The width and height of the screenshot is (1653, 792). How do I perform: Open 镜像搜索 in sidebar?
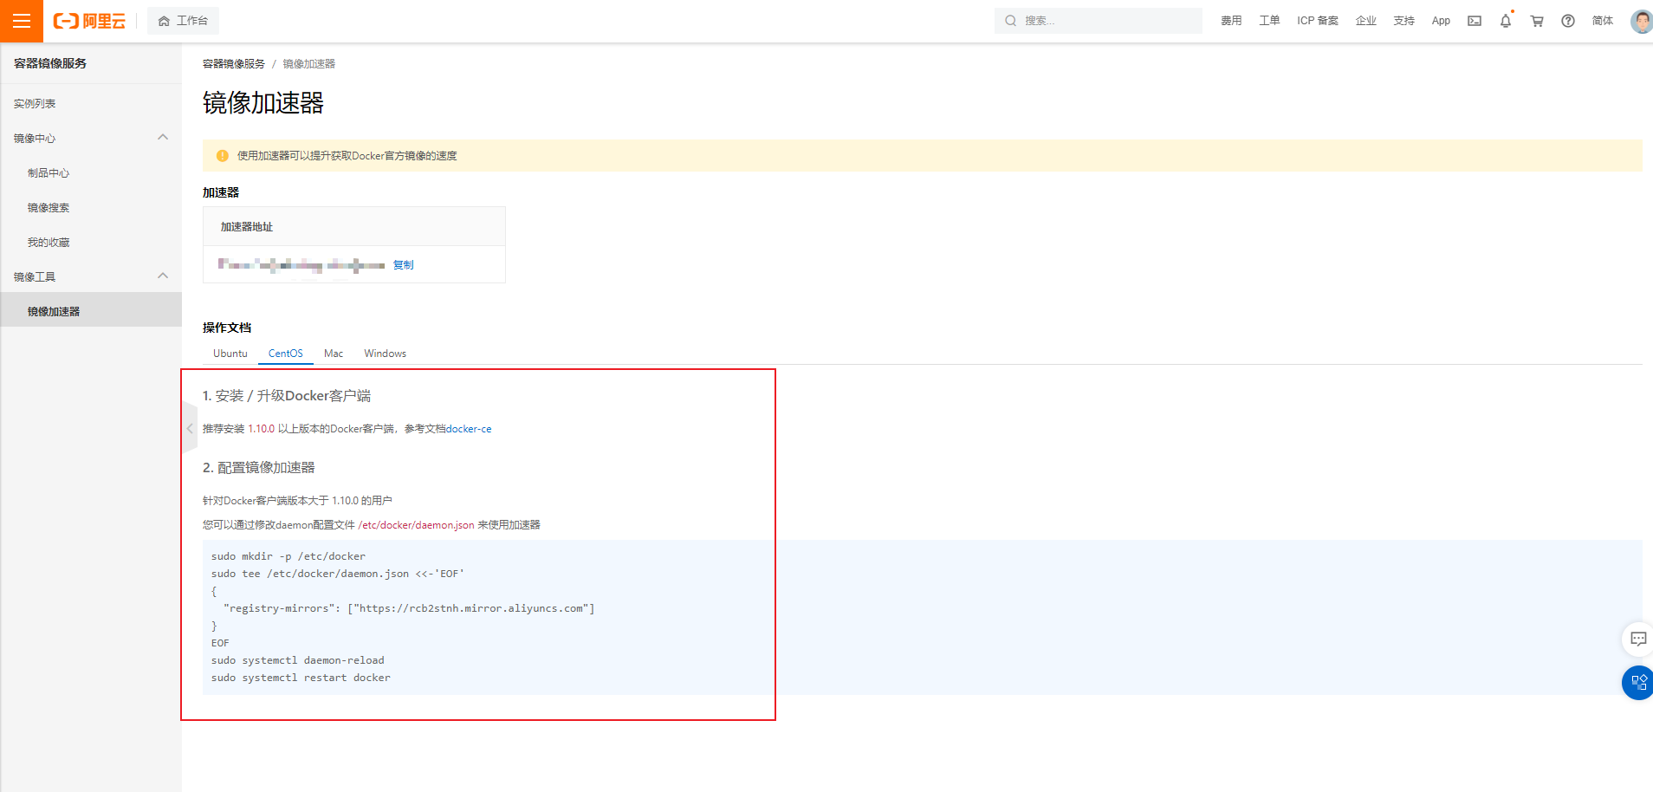[x=49, y=208]
